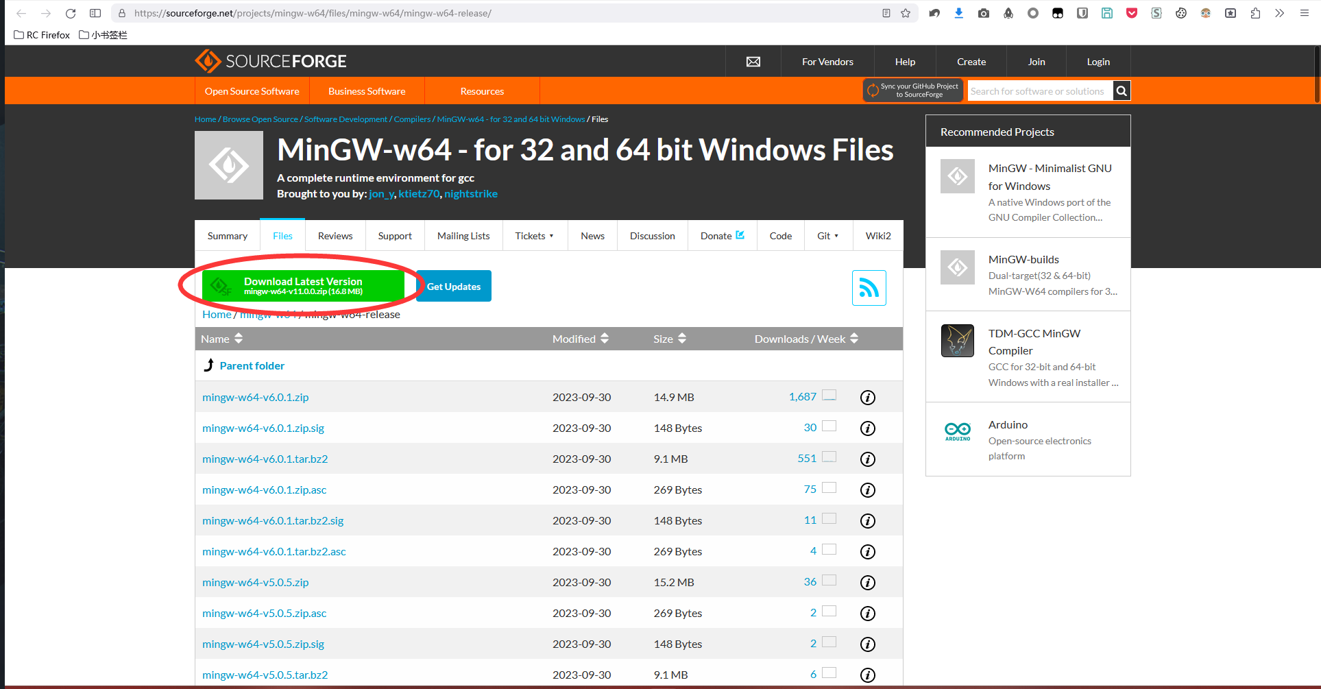Screen dimensions: 1321x689
Task: Open the RC Firefox bookmark folder
Action: (42, 35)
